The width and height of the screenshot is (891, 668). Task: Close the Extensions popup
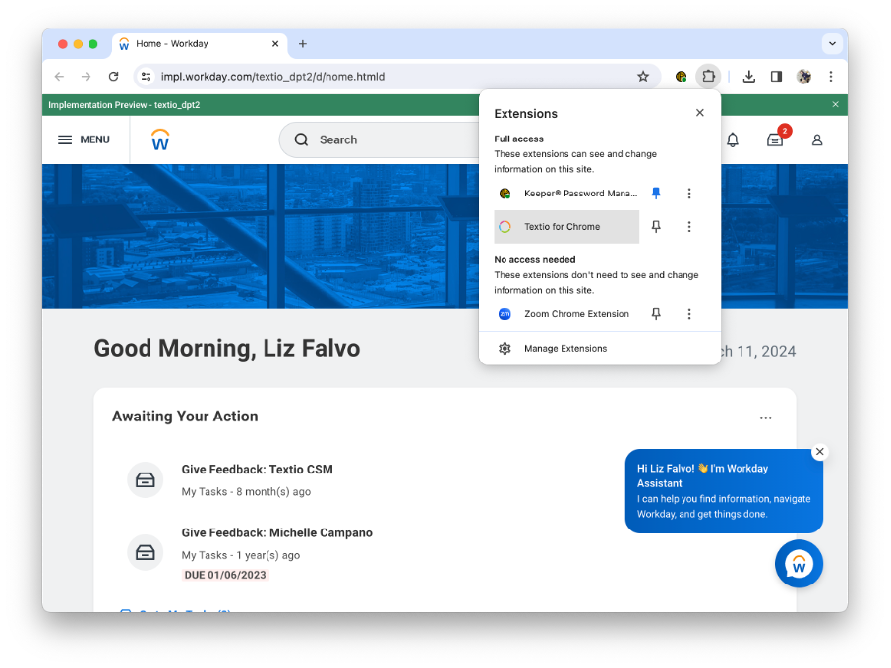click(700, 113)
